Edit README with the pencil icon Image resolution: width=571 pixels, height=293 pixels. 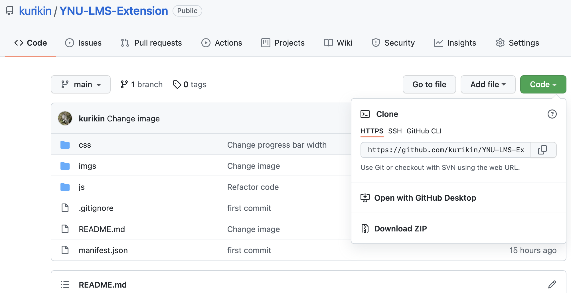[x=552, y=284]
